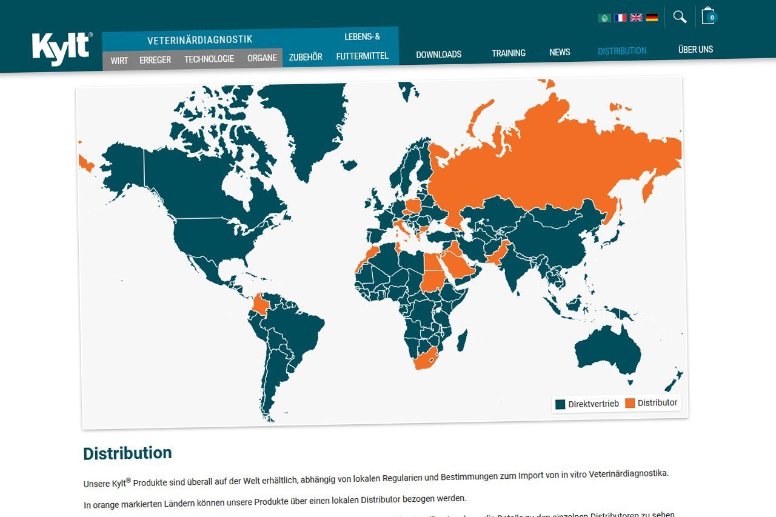Screen dimensions: 776x517
Task: Navigate to Über Uns
Action: [695, 50]
